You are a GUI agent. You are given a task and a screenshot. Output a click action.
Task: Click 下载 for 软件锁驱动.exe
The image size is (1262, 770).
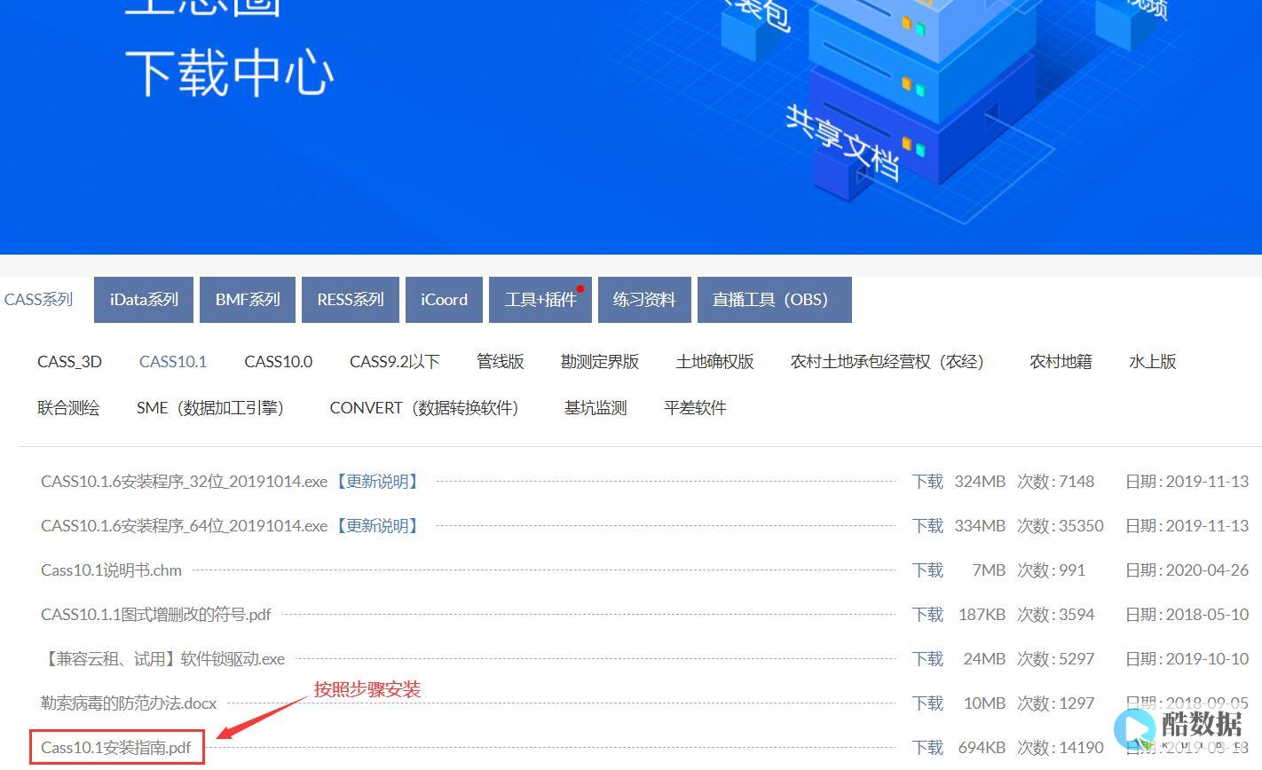pos(927,659)
